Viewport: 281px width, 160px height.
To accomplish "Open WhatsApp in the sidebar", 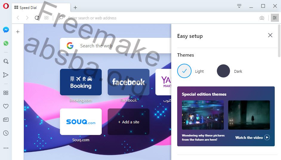I will [6, 43].
